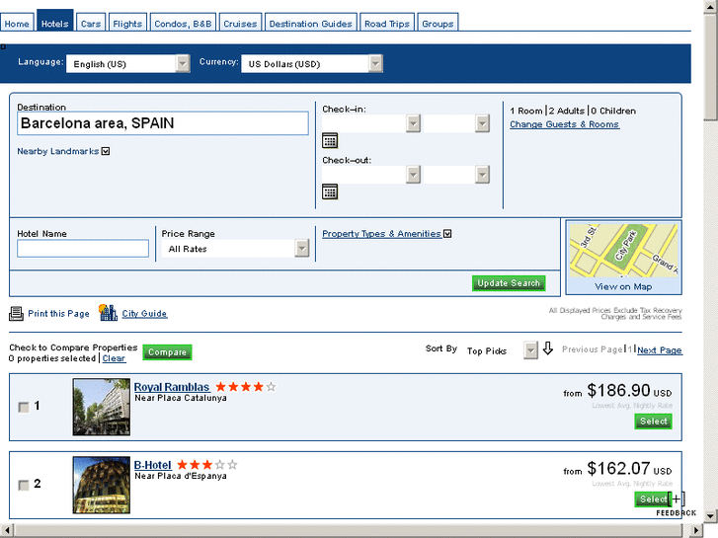Screen dimensions: 718x538
Task: Click the Near Placa d'Espanya text
Action: [181, 476]
